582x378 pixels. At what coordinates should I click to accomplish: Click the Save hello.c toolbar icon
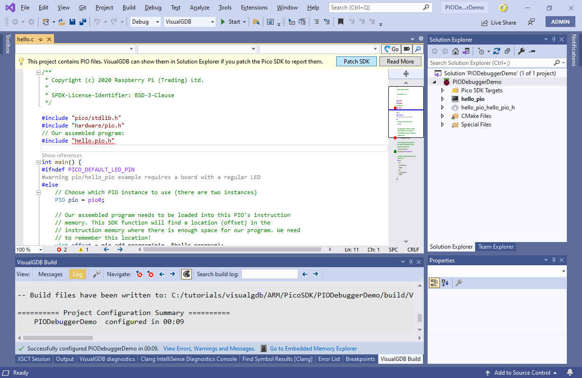click(72, 22)
